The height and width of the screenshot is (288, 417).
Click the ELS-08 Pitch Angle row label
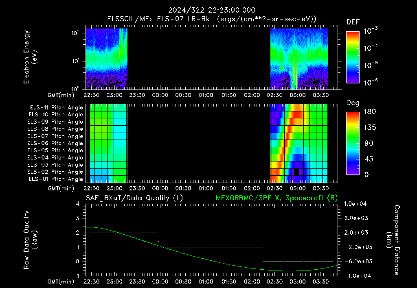tap(55, 129)
